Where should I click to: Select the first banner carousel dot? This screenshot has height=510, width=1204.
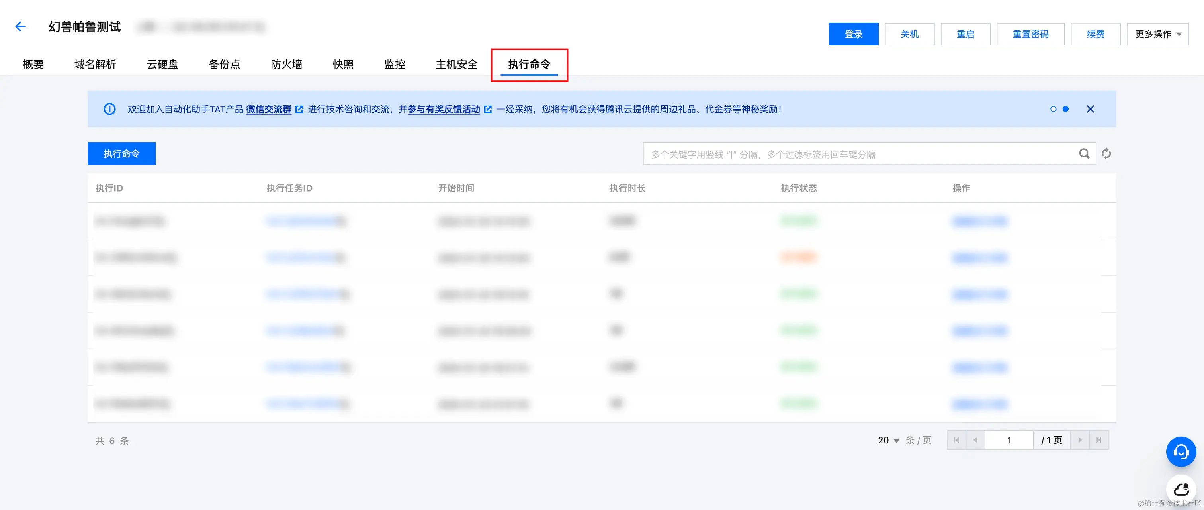click(x=1053, y=109)
